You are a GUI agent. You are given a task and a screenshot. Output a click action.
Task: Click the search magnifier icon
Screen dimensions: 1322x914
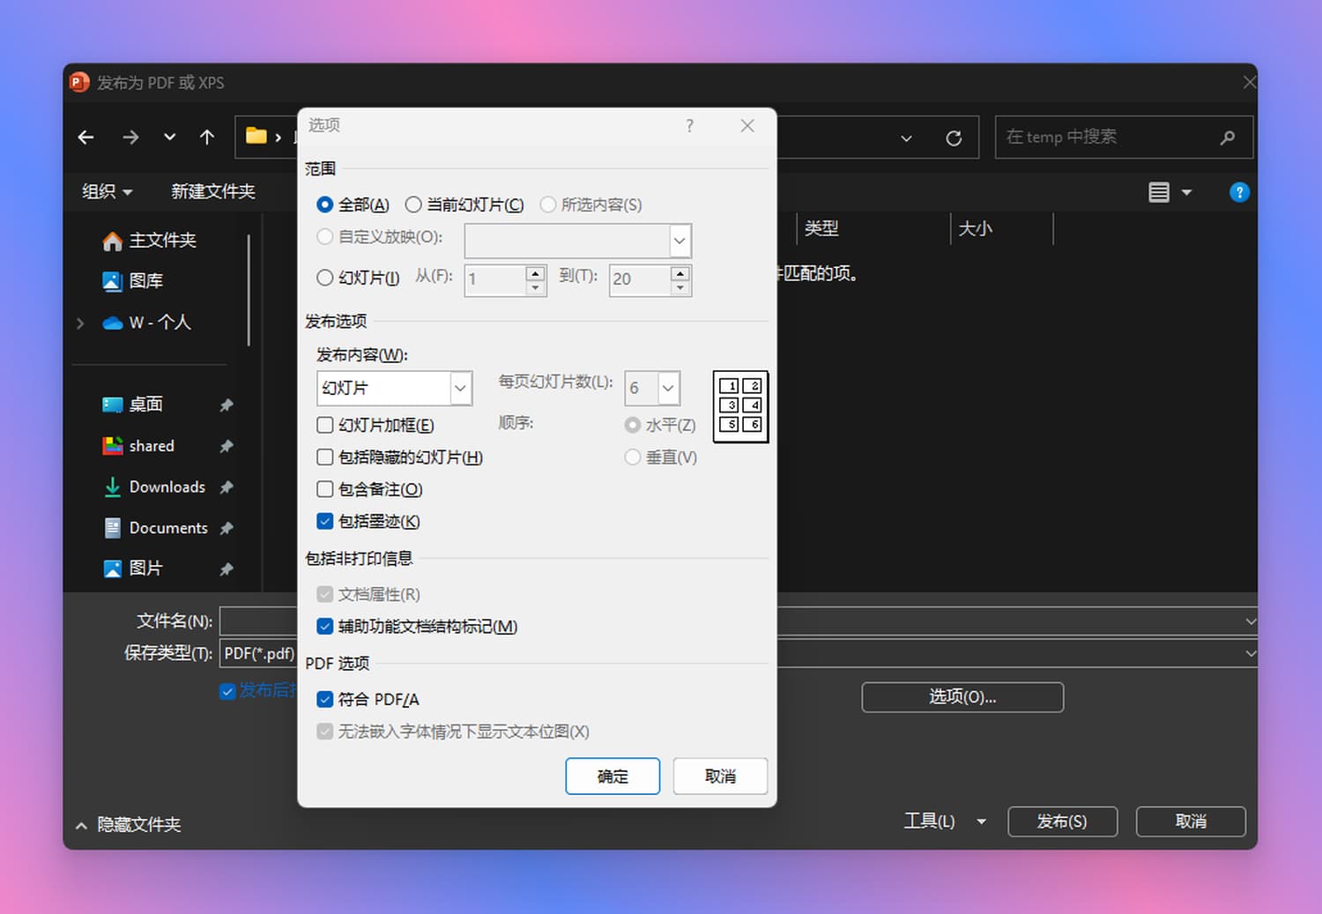[1227, 137]
